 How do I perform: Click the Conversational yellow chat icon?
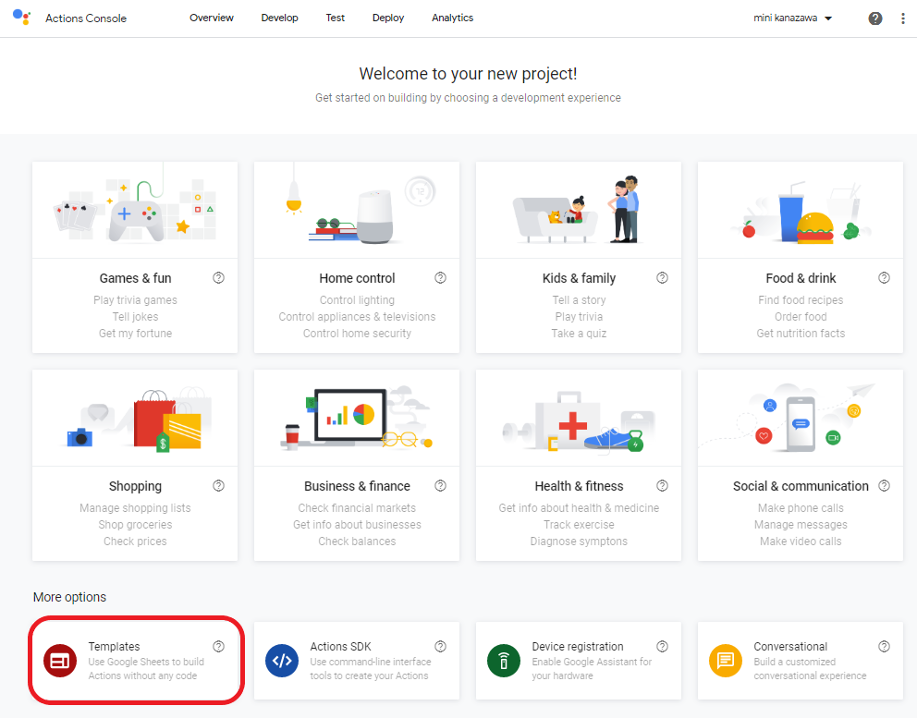726,661
